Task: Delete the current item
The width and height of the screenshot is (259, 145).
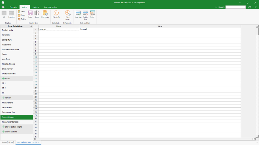Action: coord(22,19)
